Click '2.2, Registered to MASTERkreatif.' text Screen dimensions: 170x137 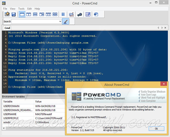89,117
